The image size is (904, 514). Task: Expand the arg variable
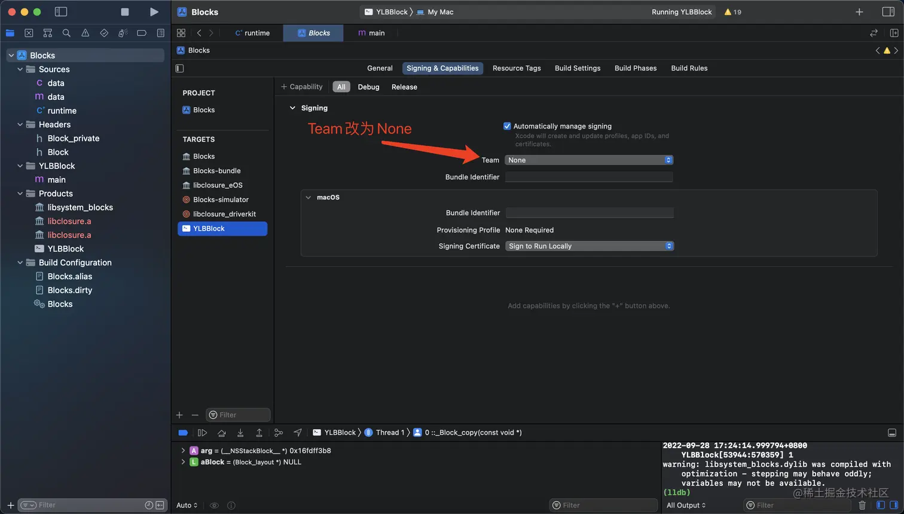pos(183,451)
